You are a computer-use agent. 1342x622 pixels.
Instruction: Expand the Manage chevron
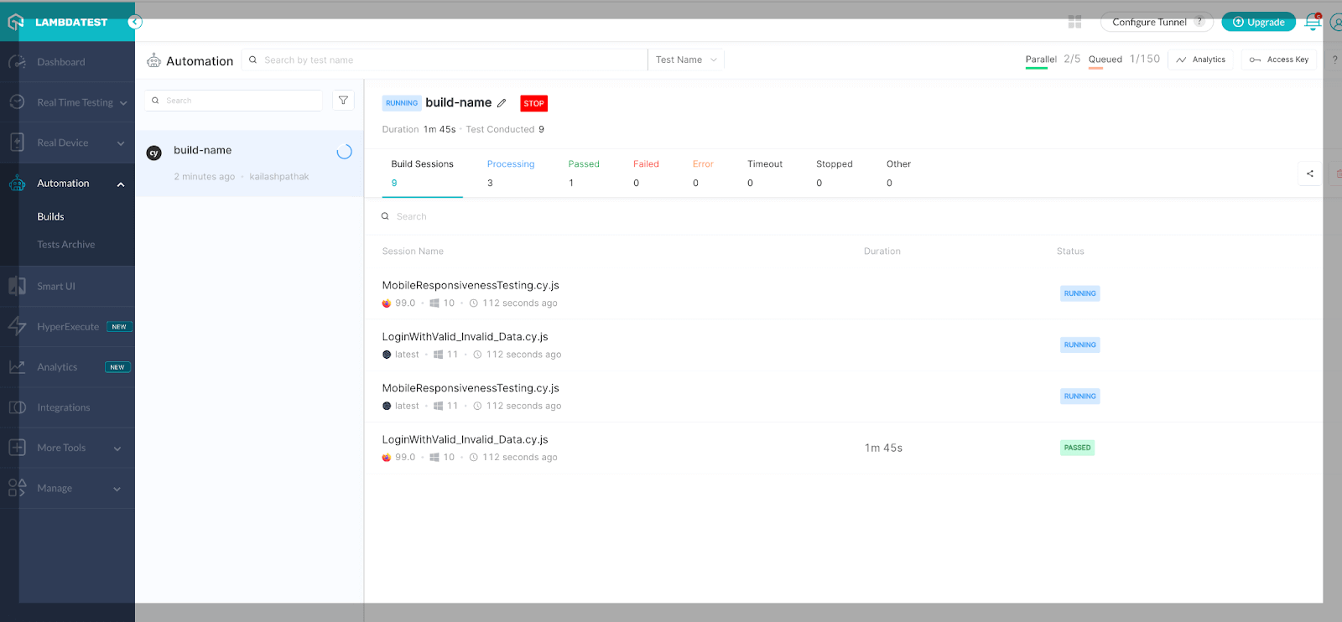point(117,489)
